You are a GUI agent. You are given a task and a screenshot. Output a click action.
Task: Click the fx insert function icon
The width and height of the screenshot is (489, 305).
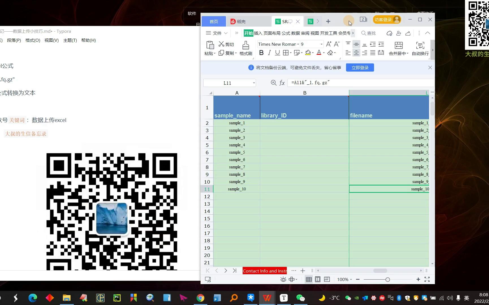pos(282,83)
